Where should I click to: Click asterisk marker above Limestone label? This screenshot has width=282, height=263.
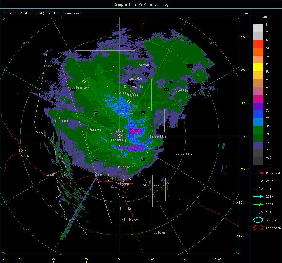click(59, 118)
